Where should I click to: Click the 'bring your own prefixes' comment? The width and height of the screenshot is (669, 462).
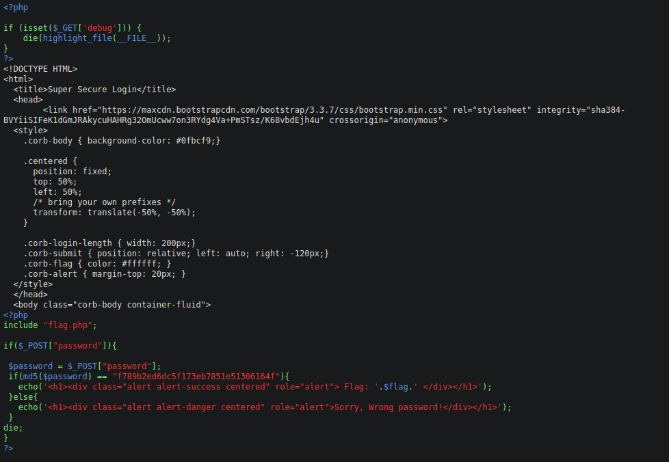coord(104,202)
